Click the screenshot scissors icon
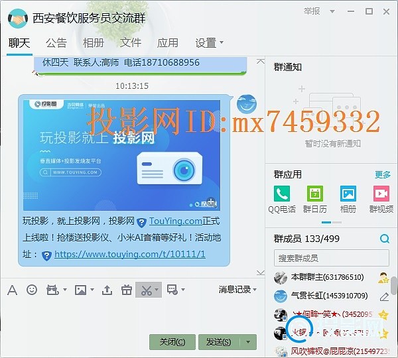 (146, 290)
